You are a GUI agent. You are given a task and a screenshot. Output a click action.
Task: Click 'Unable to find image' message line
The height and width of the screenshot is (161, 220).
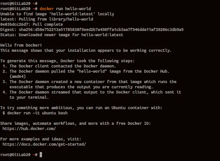57,14
